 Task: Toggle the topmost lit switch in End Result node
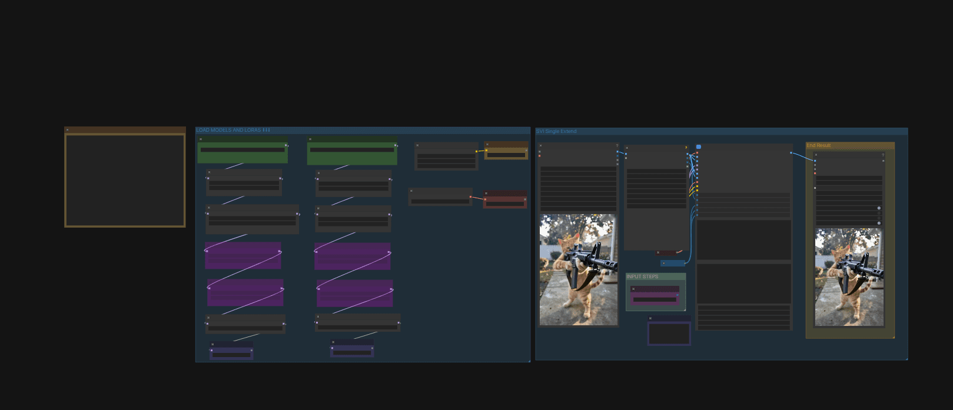click(879, 208)
